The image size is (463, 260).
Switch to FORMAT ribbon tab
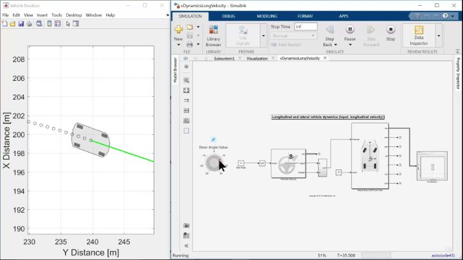point(305,16)
